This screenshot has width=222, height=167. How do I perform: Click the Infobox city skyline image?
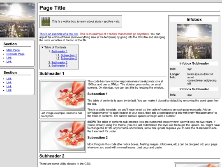194,41
